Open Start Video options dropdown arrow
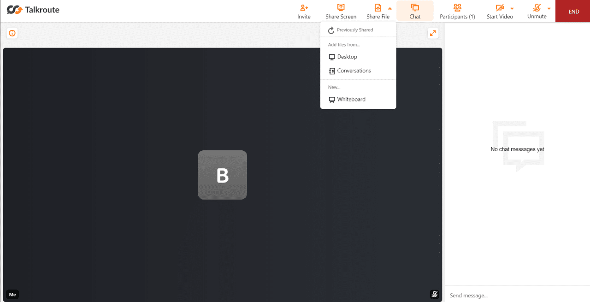This screenshot has height=302, width=590. [x=512, y=8]
